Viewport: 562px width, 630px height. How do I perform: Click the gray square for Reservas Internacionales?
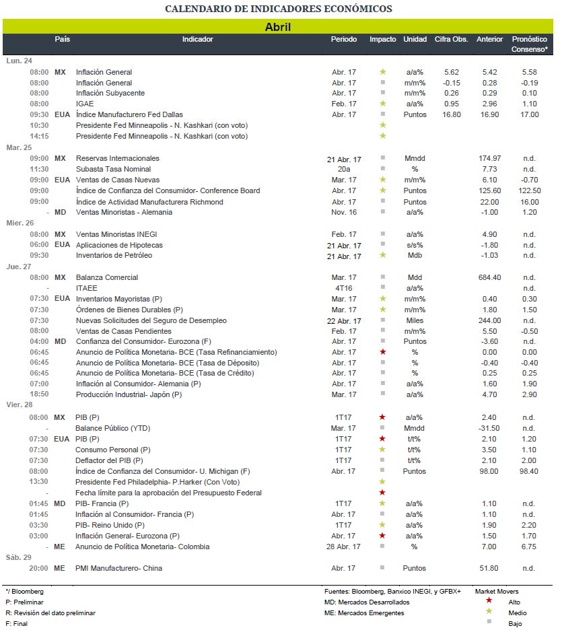[x=383, y=157]
